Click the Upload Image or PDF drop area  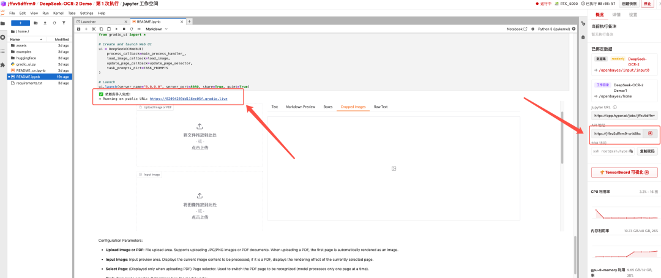coord(200,135)
